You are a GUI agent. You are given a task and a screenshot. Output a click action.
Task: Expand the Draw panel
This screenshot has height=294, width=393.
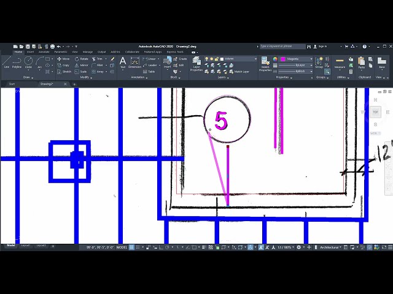(28, 78)
